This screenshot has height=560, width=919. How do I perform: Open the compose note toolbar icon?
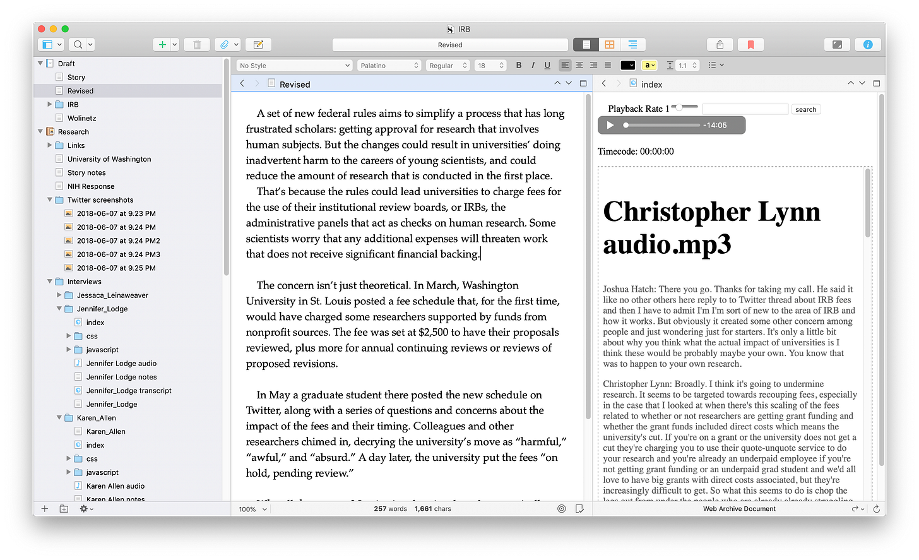(258, 45)
